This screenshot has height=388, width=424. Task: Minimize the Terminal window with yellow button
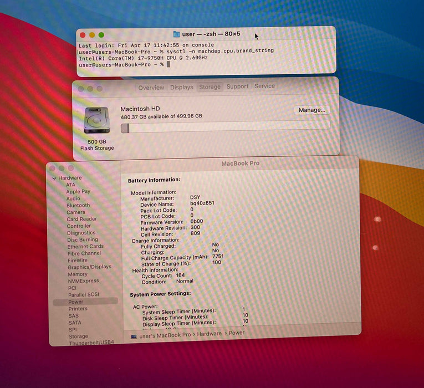(x=92, y=35)
